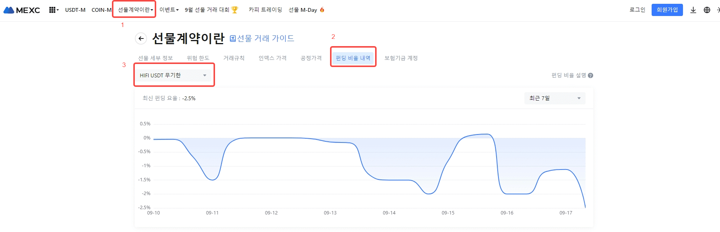Screen dimensions: 720x232
Task: Expand the 이벤트 dropdown menu
Action: (169, 10)
